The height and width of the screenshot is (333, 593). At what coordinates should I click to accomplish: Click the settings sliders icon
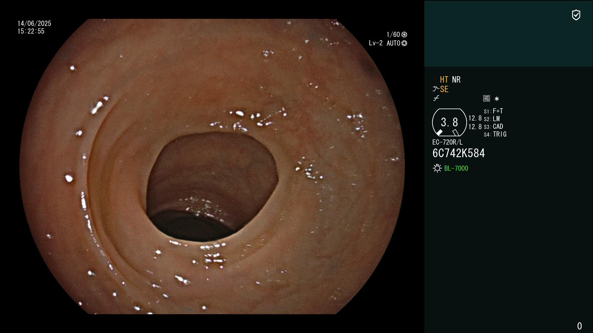click(x=486, y=98)
